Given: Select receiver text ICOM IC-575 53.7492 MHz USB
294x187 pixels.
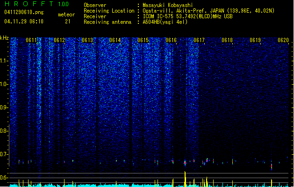Looking at the screenshot, I should 188,16.
